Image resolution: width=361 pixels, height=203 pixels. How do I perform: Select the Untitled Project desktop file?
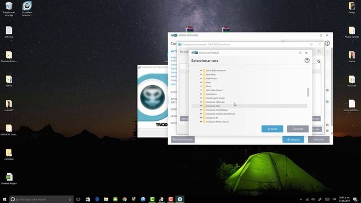[9, 179]
